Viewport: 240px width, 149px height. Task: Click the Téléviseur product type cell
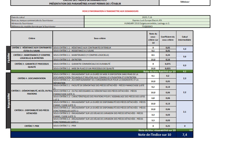coord(184,2)
